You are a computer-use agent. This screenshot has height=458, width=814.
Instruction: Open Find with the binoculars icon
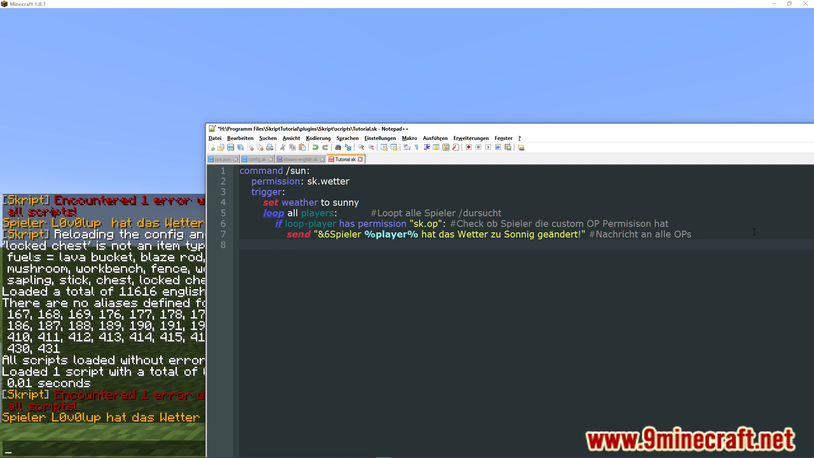click(x=338, y=148)
